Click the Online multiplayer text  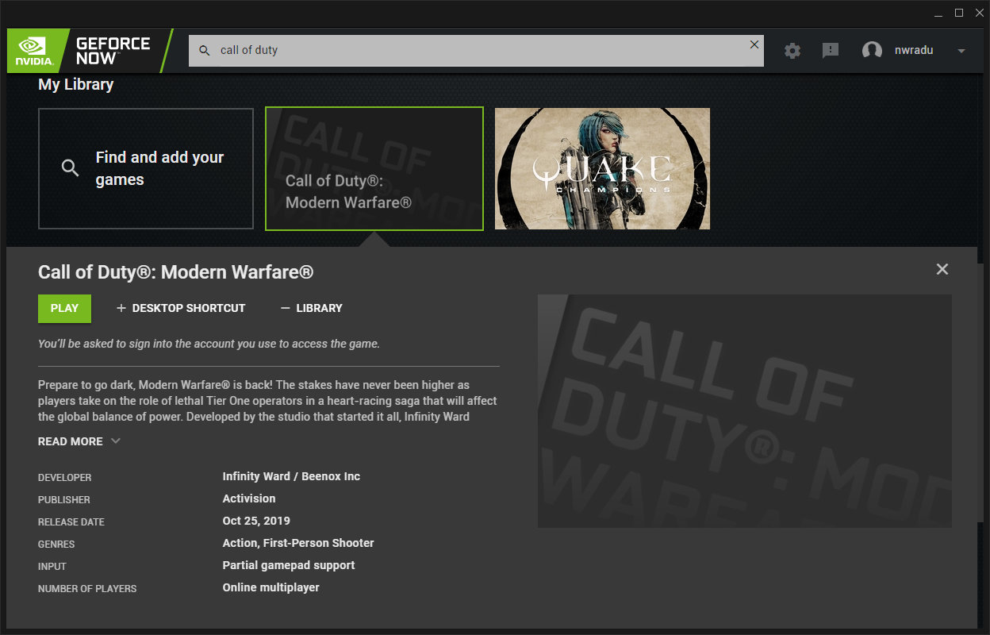click(x=271, y=587)
